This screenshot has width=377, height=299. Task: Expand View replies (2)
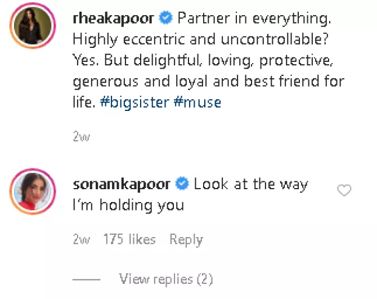click(166, 279)
